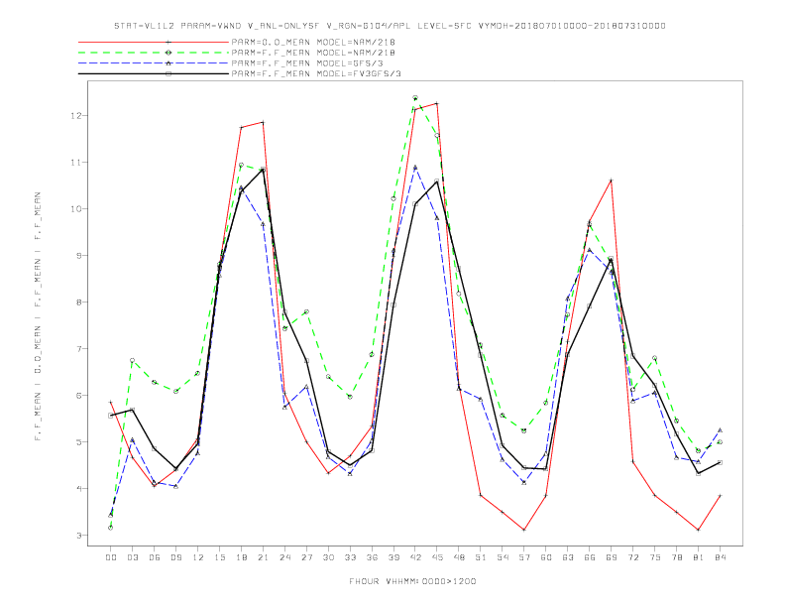Screen dimensions: 785x607
Task: Click x-axis hour label 63
Action: [568, 557]
